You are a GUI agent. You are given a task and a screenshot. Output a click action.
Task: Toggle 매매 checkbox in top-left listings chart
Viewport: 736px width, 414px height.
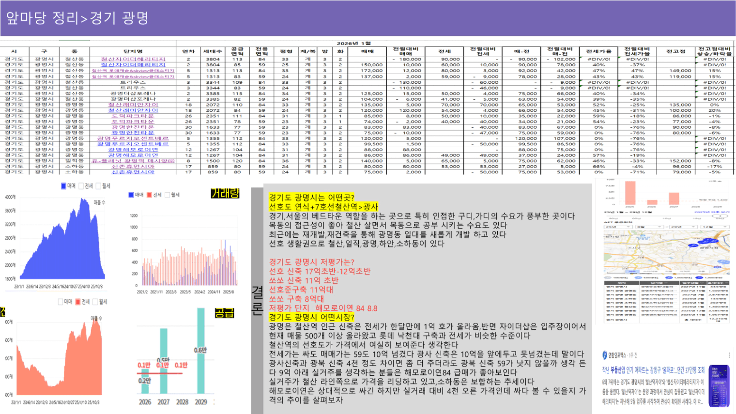(x=63, y=186)
